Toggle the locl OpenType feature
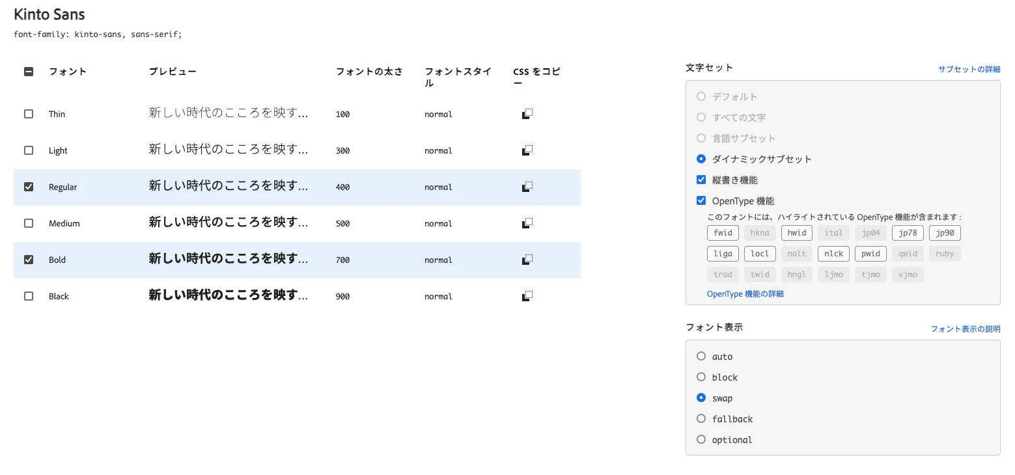The height and width of the screenshot is (475, 1015). (x=760, y=254)
